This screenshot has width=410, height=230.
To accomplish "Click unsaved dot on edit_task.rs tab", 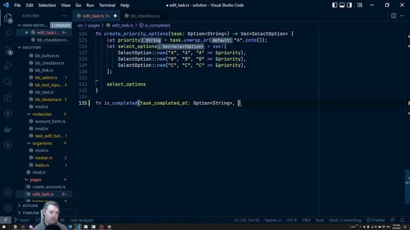I will (x=115, y=16).
